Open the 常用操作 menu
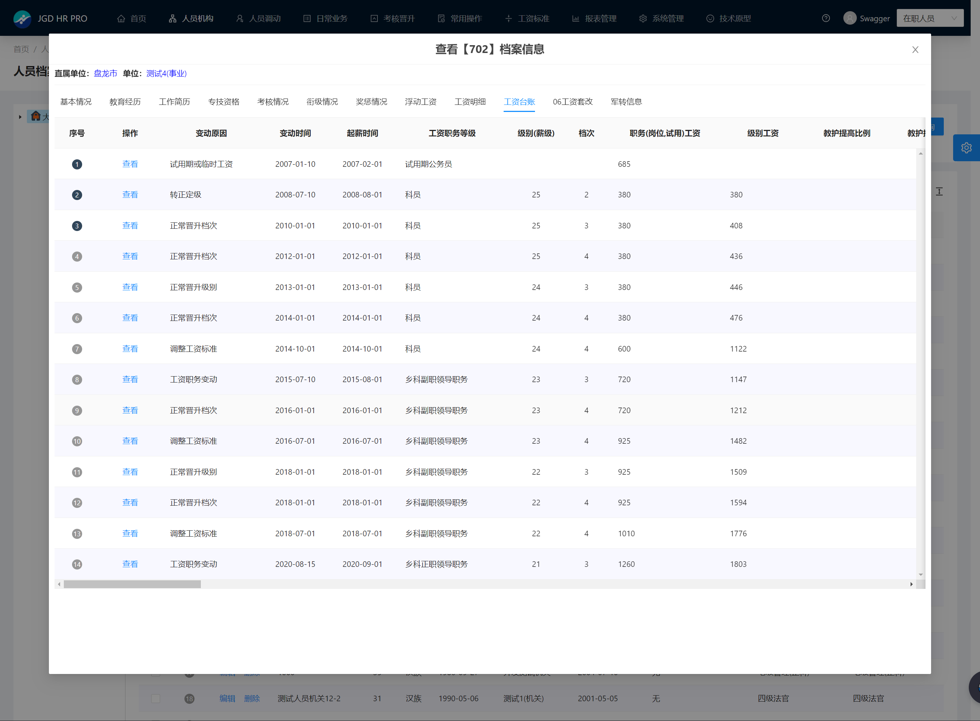 tap(460, 18)
